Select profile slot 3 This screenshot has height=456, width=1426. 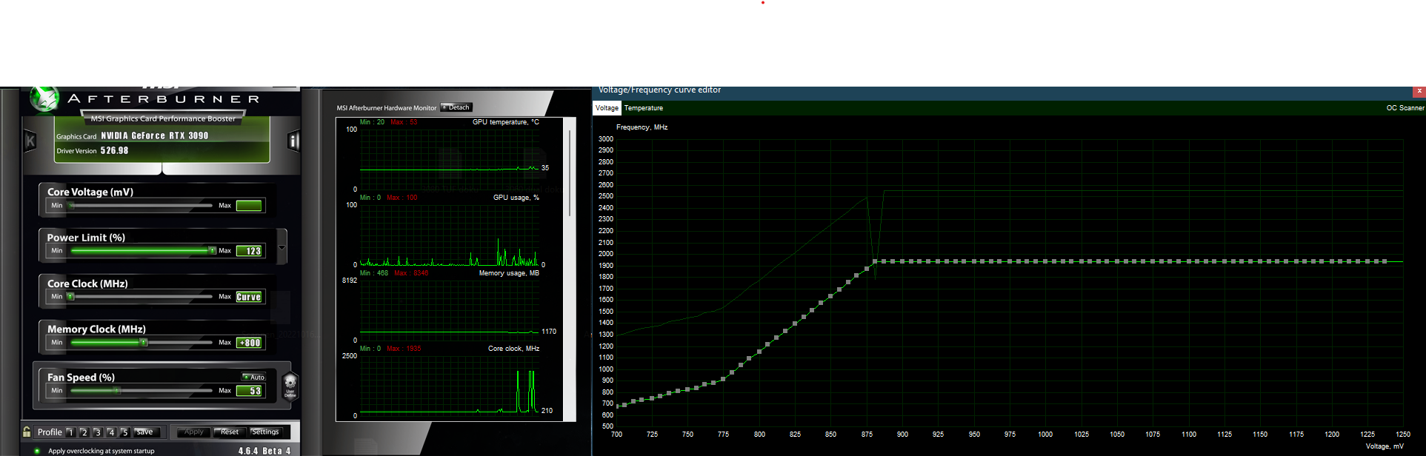(x=97, y=432)
